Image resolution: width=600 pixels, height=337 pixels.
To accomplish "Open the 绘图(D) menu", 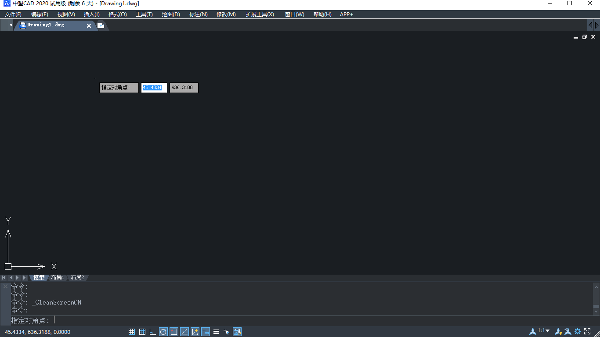I will [x=171, y=14].
